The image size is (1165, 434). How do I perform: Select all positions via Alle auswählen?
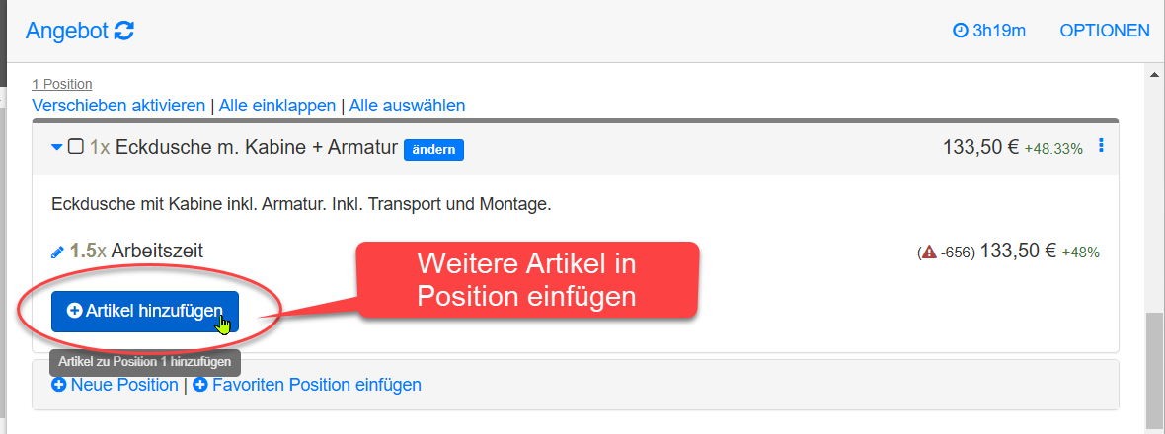tap(407, 106)
